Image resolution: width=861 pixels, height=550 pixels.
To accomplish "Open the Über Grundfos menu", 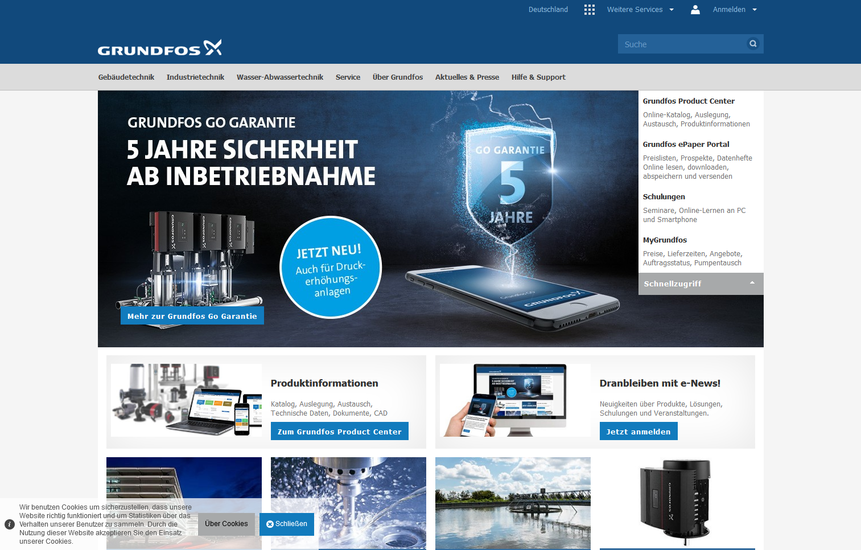I will point(398,77).
